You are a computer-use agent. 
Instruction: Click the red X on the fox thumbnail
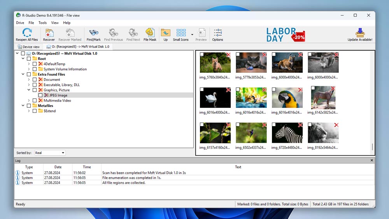(x=228, y=55)
